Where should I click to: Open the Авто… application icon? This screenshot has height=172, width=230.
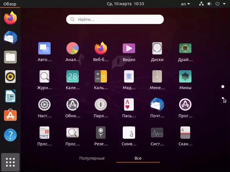[x=45, y=48]
